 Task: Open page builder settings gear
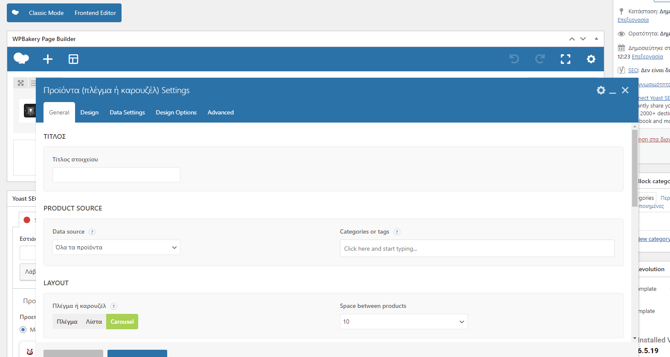point(591,59)
